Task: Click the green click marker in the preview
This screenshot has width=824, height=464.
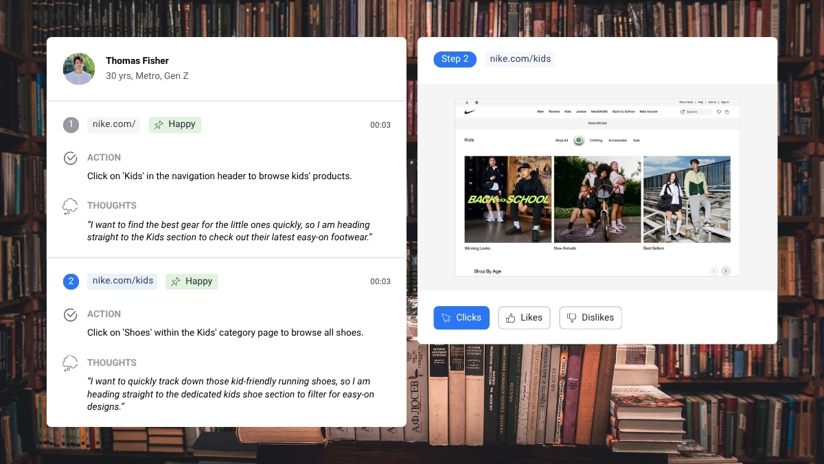Action: (x=579, y=140)
